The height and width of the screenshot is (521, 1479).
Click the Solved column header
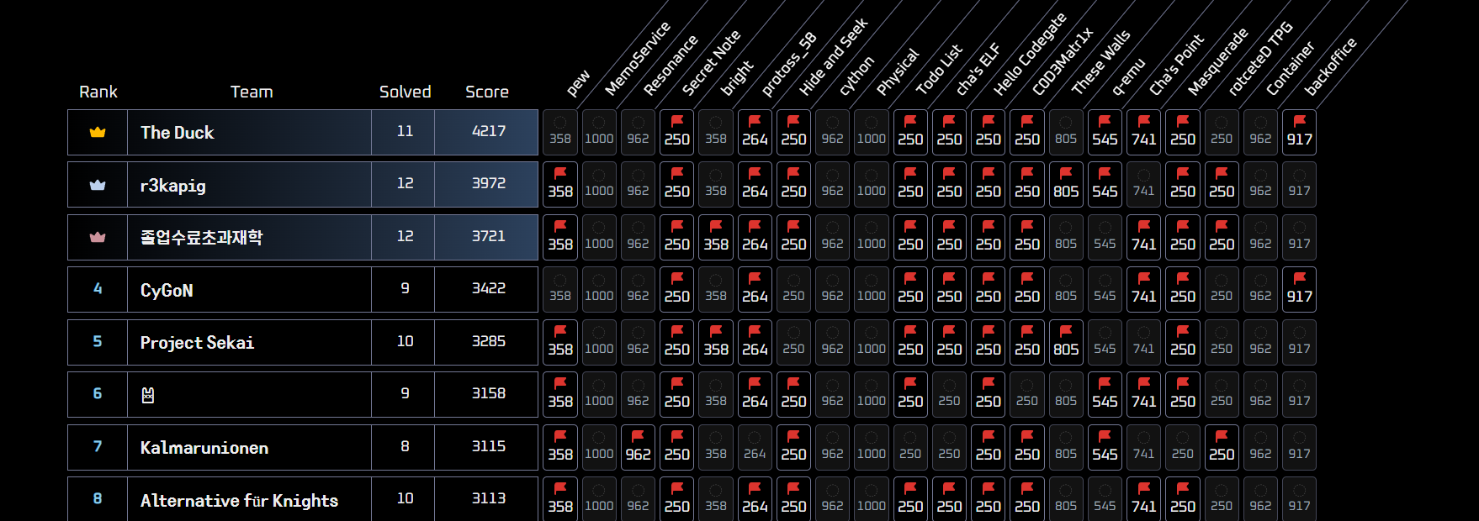coord(405,92)
